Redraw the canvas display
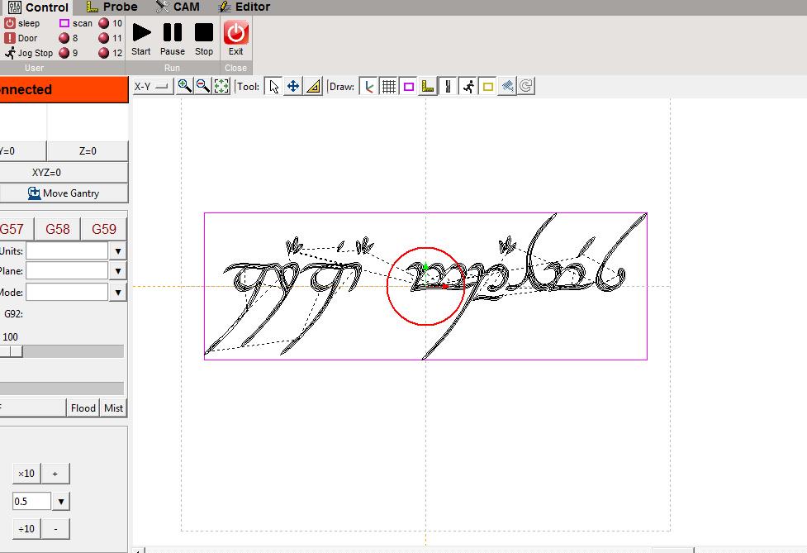This screenshot has width=807, height=553. pyautogui.click(x=526, y=86)
